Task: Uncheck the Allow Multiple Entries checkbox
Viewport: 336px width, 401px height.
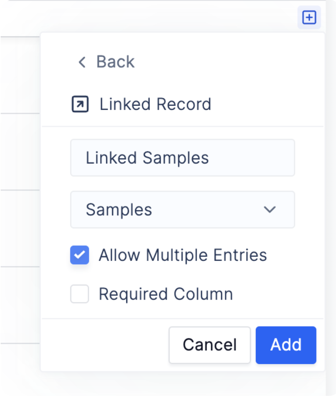Action: coord(80,255)
